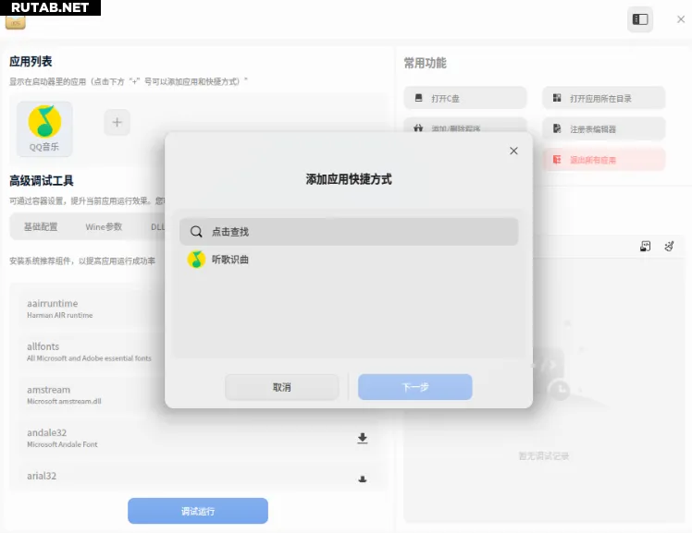Select the arial32 component row

pyautogui.click(x=199, y=476)
